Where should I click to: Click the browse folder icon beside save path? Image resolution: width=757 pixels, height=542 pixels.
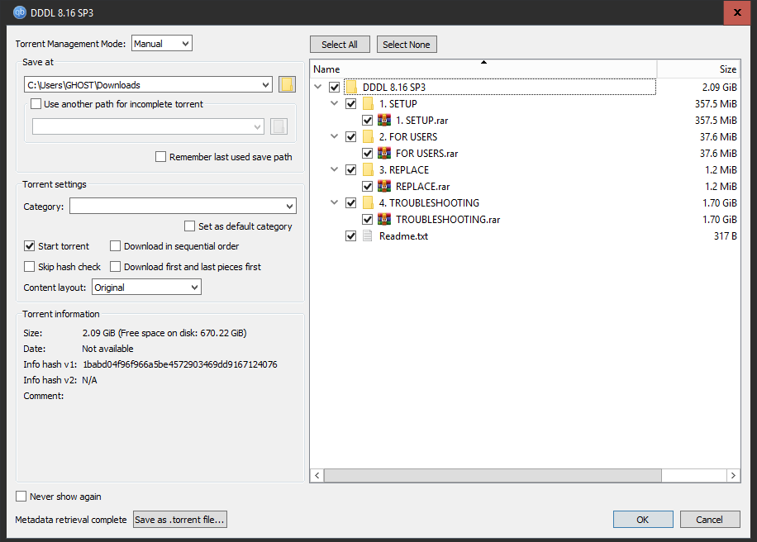point(287,84)
